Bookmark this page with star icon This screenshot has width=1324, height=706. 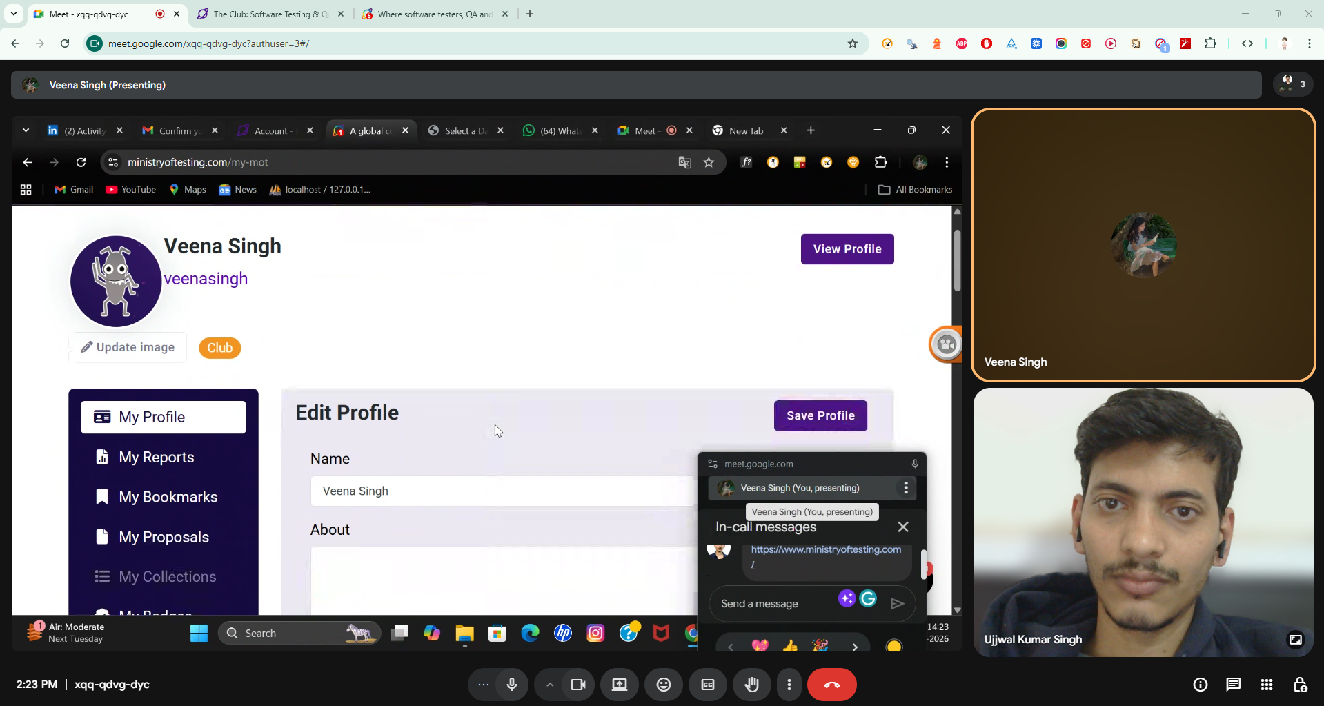[853, 43]
